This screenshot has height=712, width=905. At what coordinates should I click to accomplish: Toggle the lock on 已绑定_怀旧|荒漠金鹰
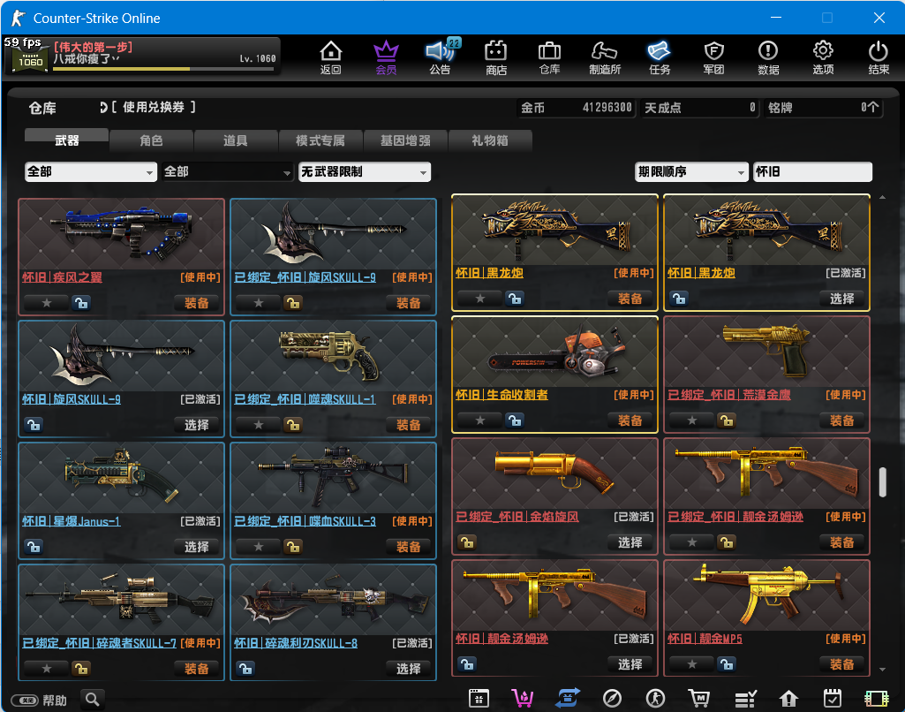(x=726, y=420)
